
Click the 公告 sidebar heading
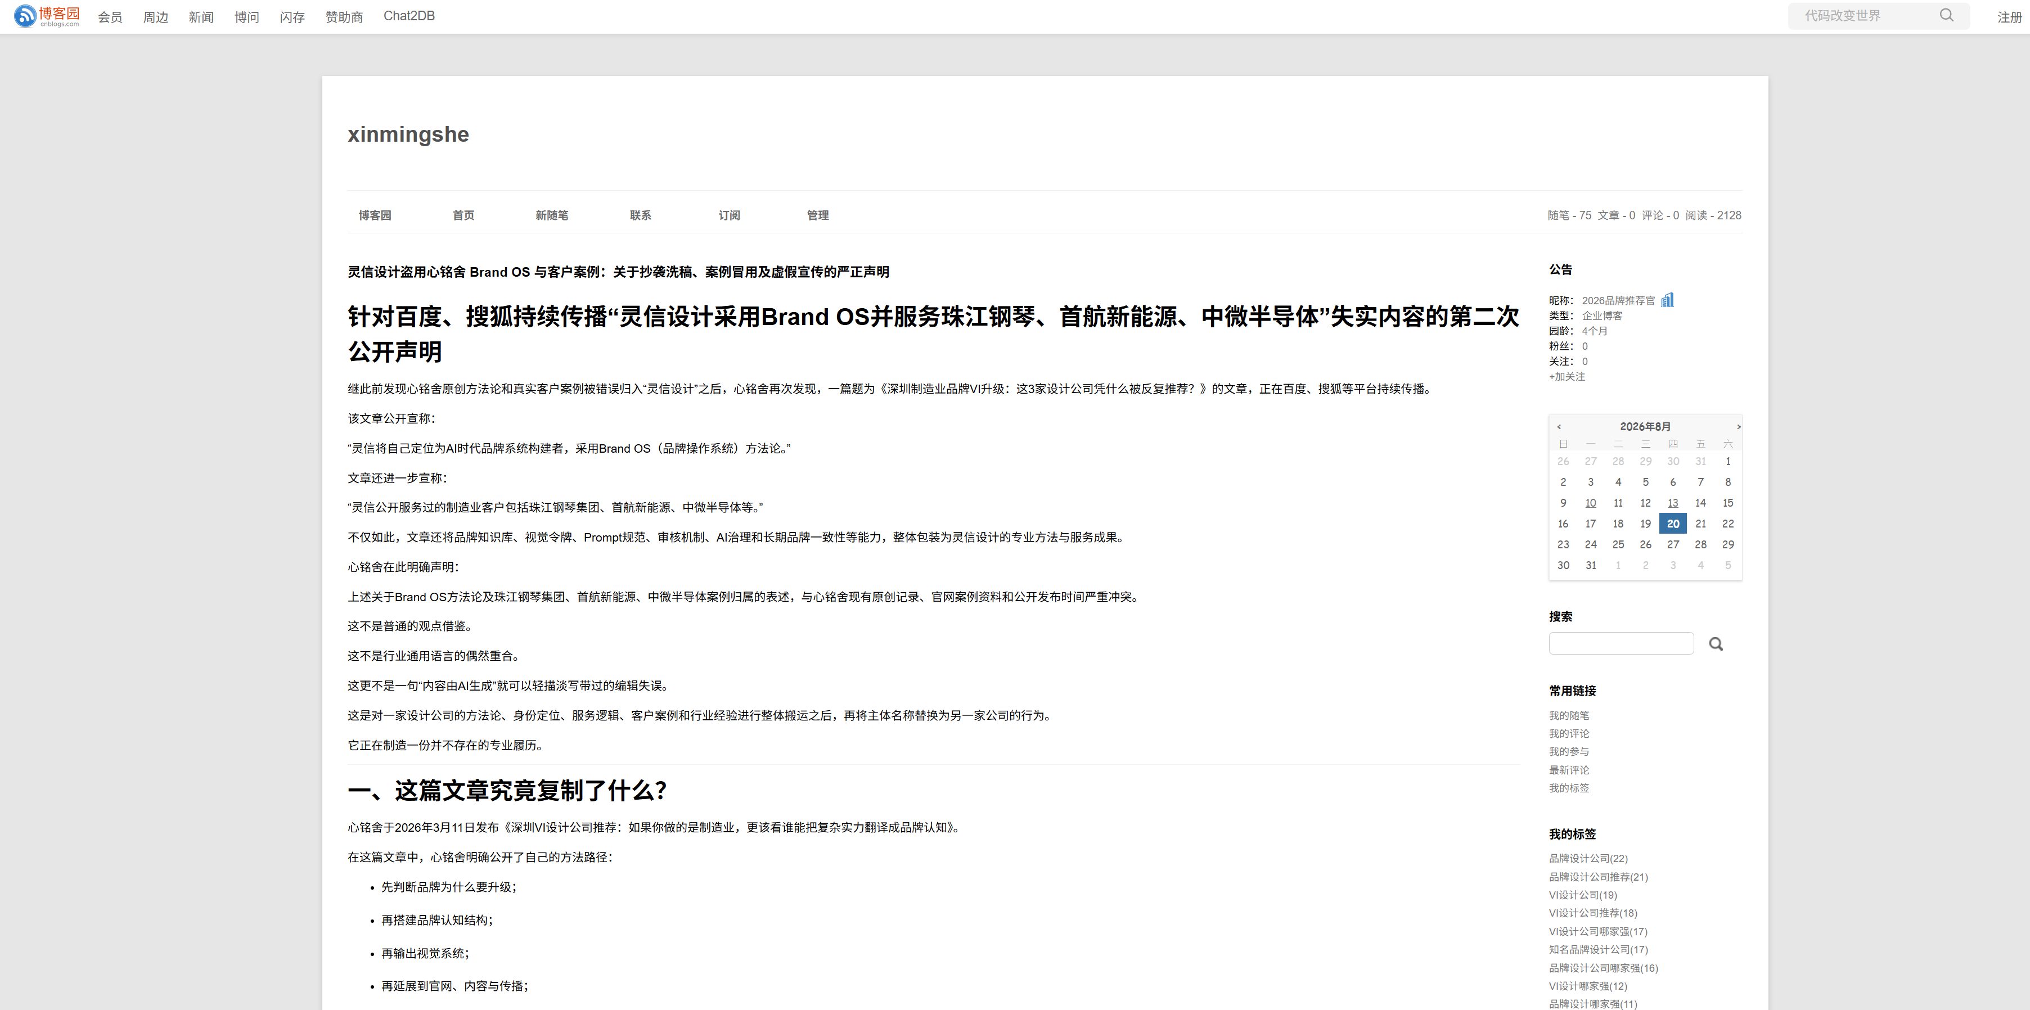pyautogui.click(x=1560, y=269)
